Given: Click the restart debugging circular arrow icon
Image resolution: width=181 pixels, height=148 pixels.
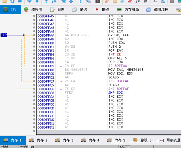Looking at the screenshot, I should (x=12, y=1).
